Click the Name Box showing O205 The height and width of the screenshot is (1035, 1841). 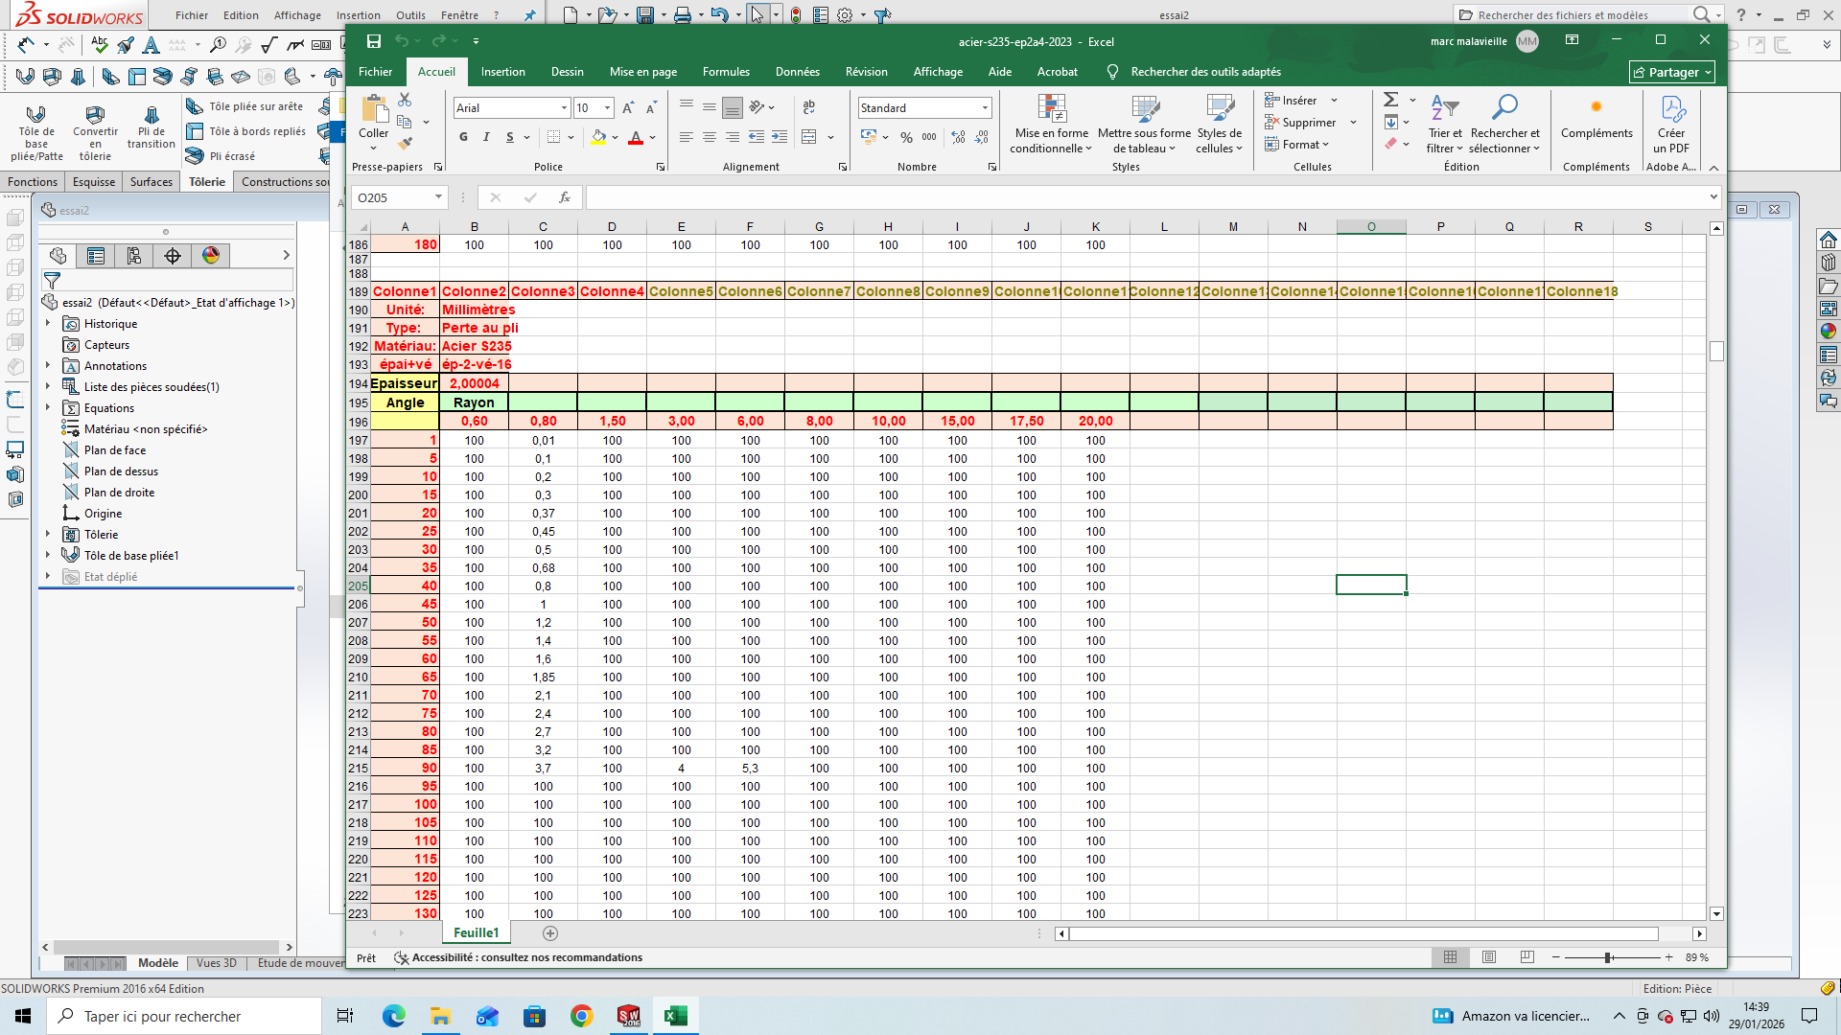point(393,197)
